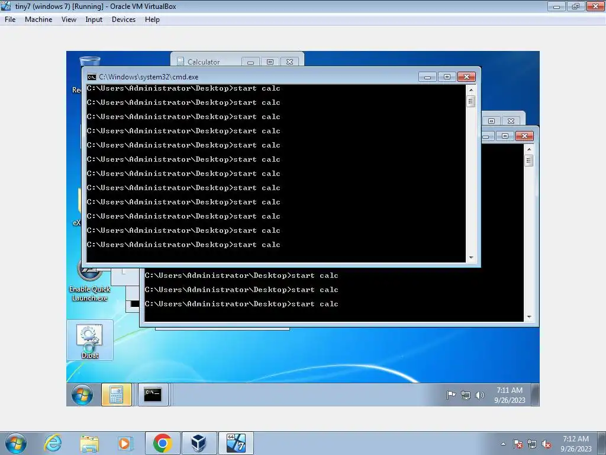Click the front cmd.exe title bar icon
Viewport: 606px width, 455px height.
point(92,77)
